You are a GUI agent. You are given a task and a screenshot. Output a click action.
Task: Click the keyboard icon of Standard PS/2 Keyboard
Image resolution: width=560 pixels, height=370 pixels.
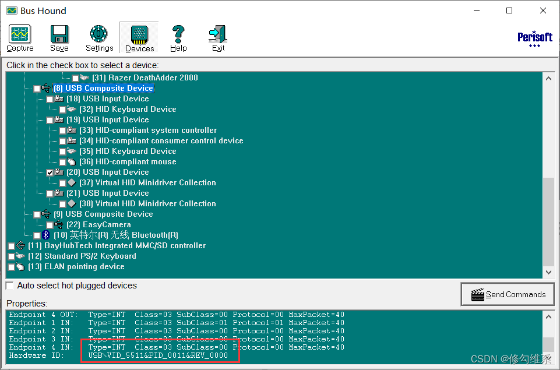(20, 256)
